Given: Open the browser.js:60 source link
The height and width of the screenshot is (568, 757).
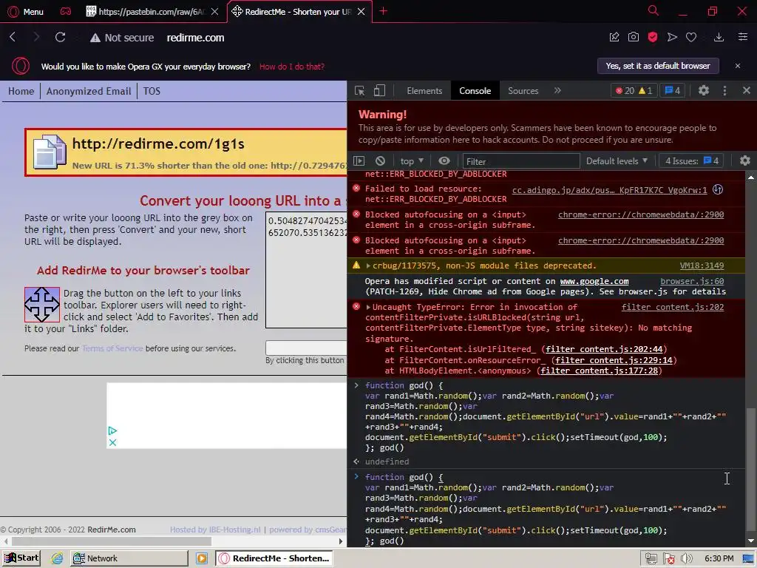Looking at the screenshot, I should tap(692, 281).
